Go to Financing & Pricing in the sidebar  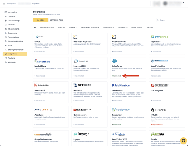coord(15,41)
